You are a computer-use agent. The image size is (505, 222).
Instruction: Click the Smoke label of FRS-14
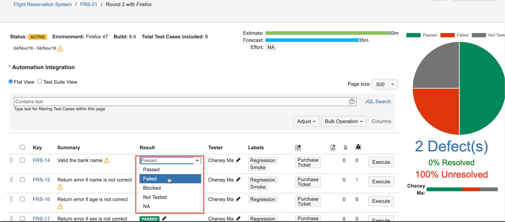pos(258,167)
